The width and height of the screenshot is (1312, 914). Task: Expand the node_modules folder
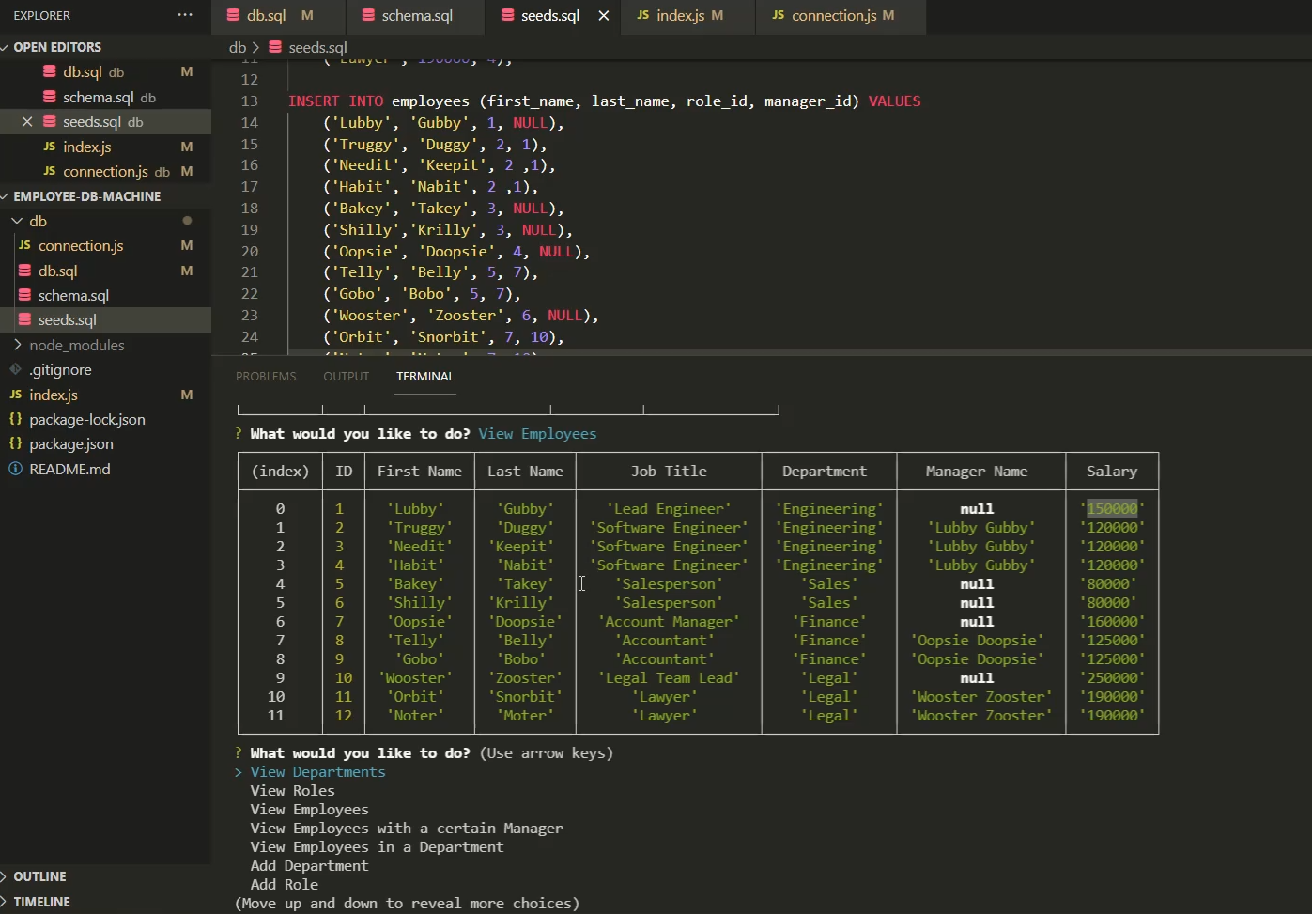[x=17, y=345]
